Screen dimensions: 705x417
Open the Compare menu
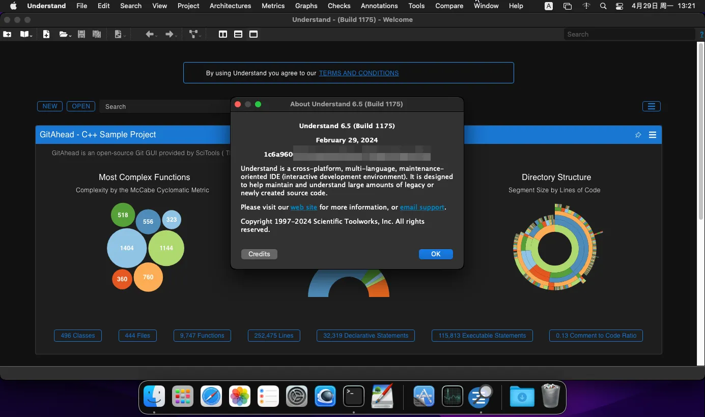[449, 6]
